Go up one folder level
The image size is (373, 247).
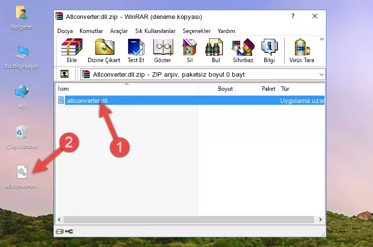(x=65, y=74)
